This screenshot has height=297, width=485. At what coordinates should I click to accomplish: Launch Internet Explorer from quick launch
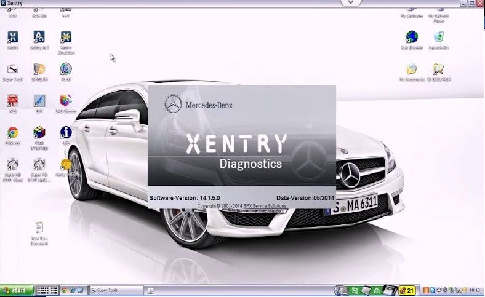[73, 290]
